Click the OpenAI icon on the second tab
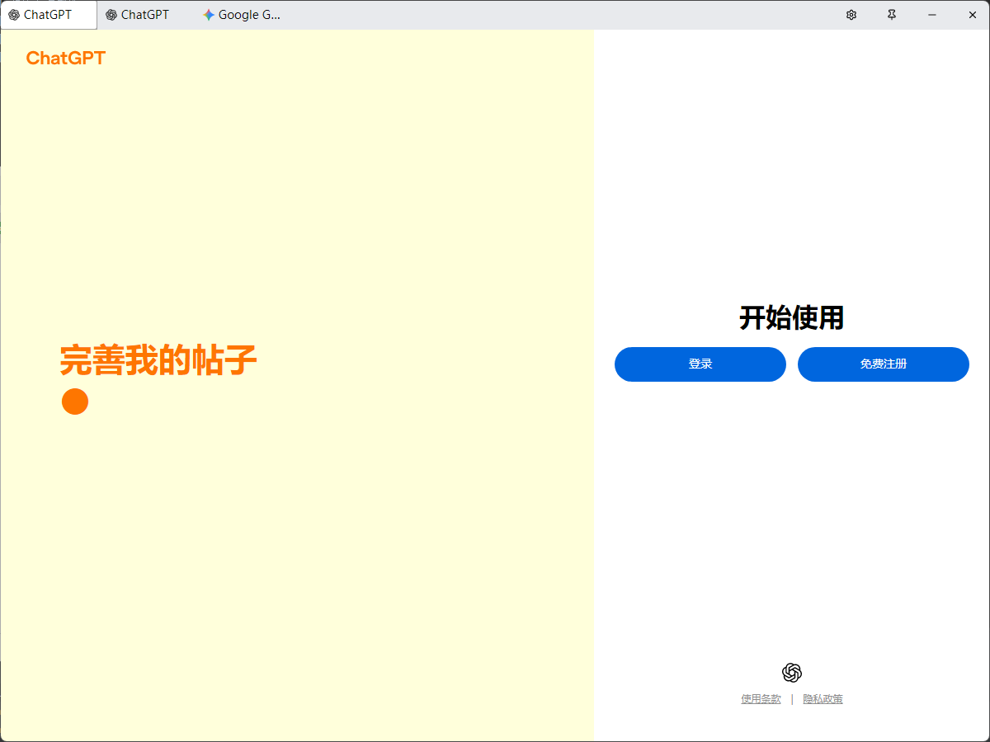The height and width of the screenshot is (742, 990). (x=111, y=15)
